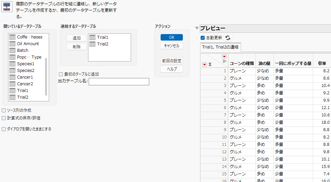The image size is (331, 182).
Task: Enable 最初のテーブルに追加 checkbox
Action: 61,74
